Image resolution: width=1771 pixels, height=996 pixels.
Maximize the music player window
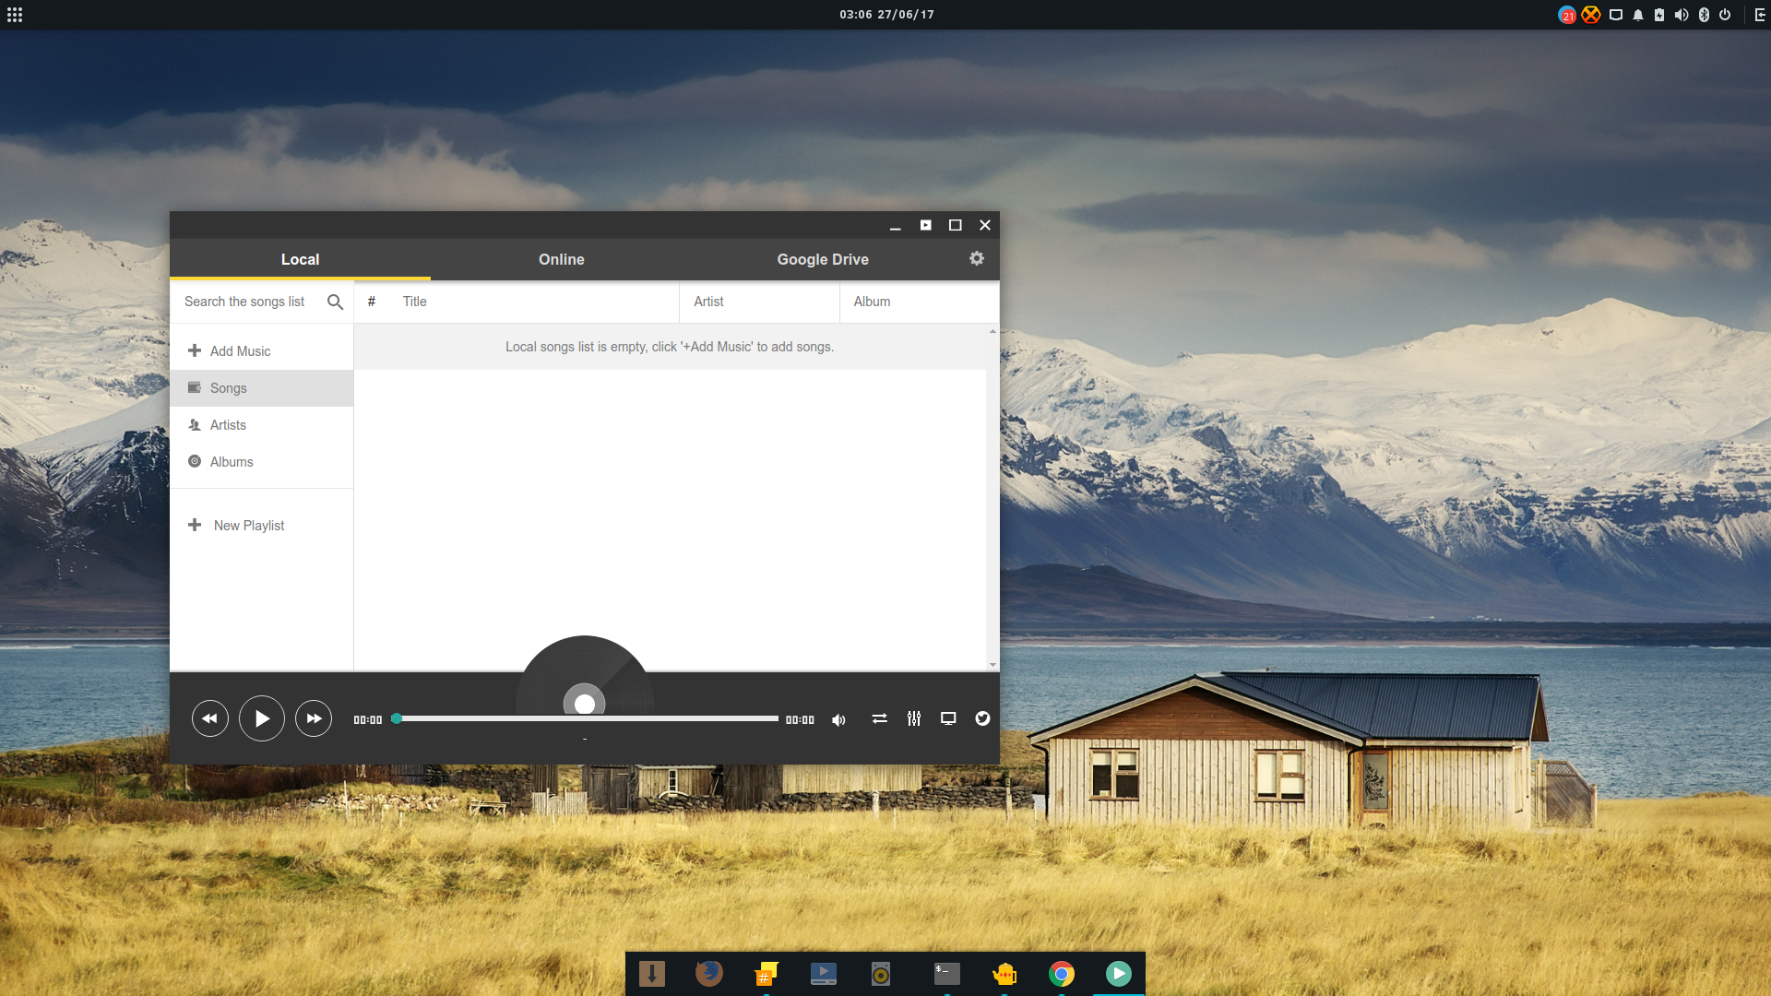(956, 225)
